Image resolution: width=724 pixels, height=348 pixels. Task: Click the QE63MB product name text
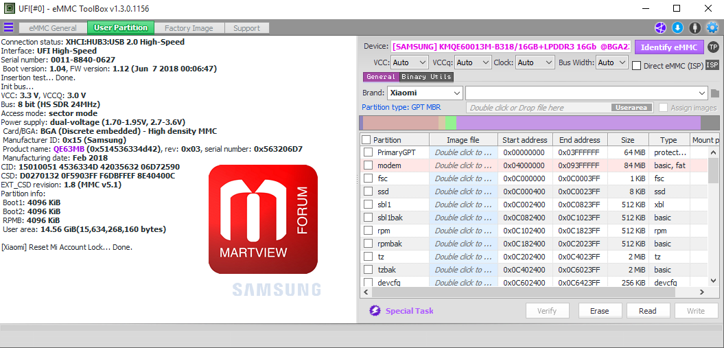69,149
